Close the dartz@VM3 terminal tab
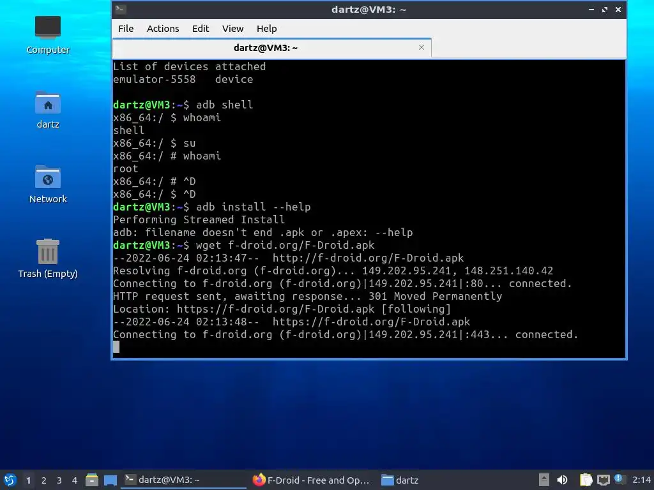654x490 pixels. 422,47
